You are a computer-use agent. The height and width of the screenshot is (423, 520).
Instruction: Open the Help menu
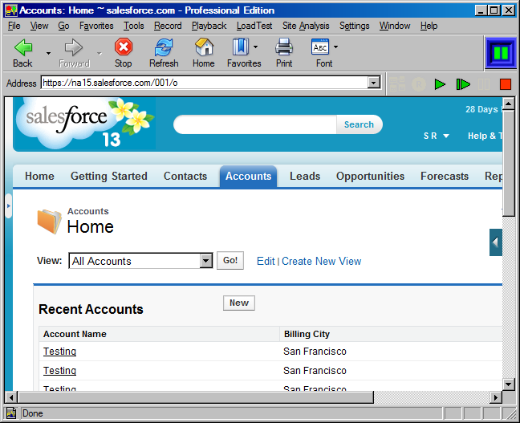pyautogui.click(x=429, y=26)
